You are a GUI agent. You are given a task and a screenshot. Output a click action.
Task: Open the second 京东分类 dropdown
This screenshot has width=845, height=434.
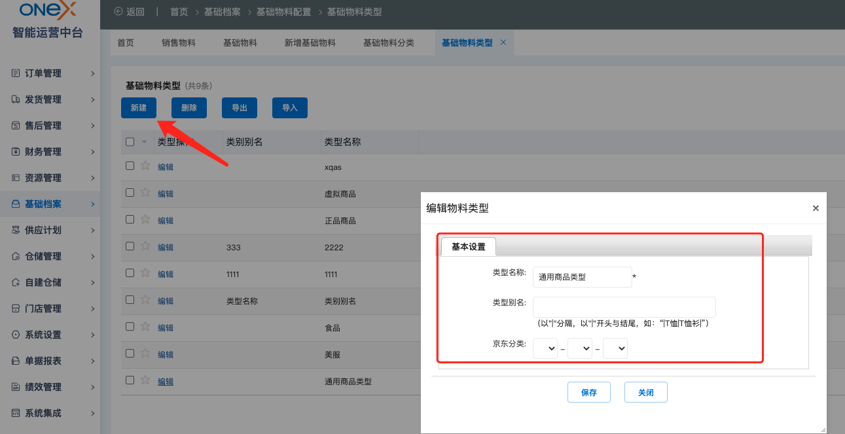coord(580,348)
